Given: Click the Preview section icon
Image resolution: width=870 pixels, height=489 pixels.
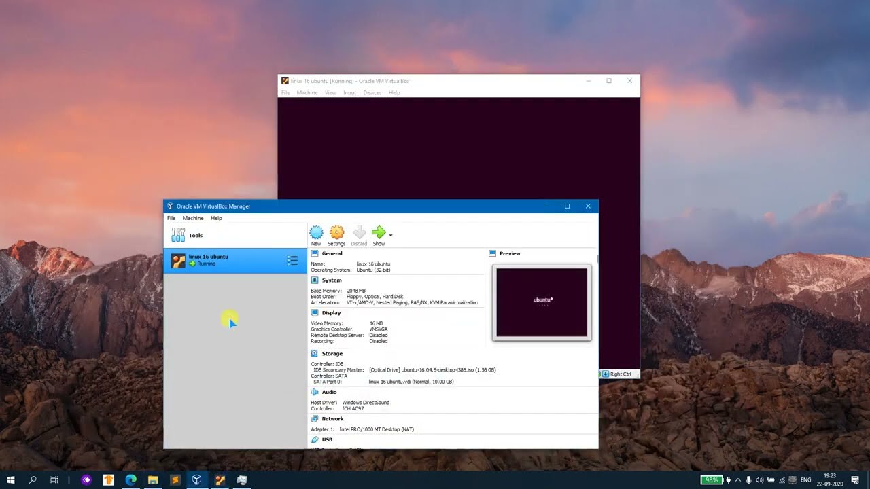Looking at the screenshot, I should [x=493, y=253].
